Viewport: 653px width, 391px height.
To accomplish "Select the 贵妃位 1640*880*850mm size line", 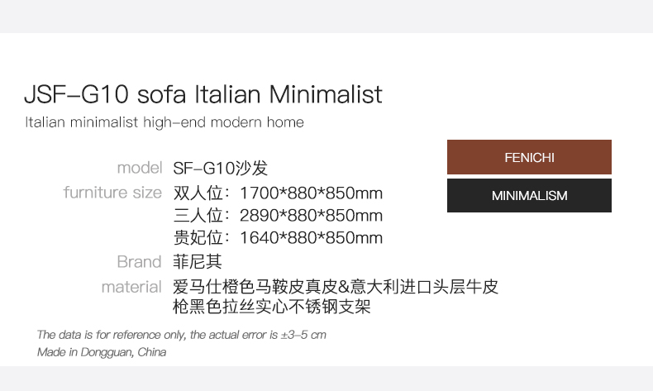I will (x=278, y=238).
